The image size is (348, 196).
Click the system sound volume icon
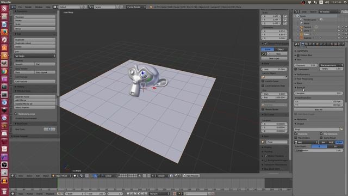tap(327, 2)
